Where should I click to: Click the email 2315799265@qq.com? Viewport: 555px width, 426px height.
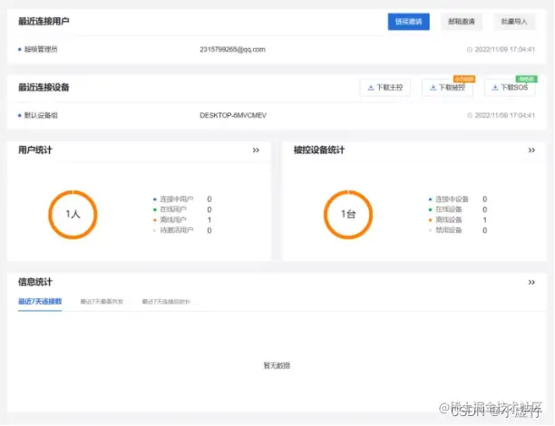(x=232, y=50)
